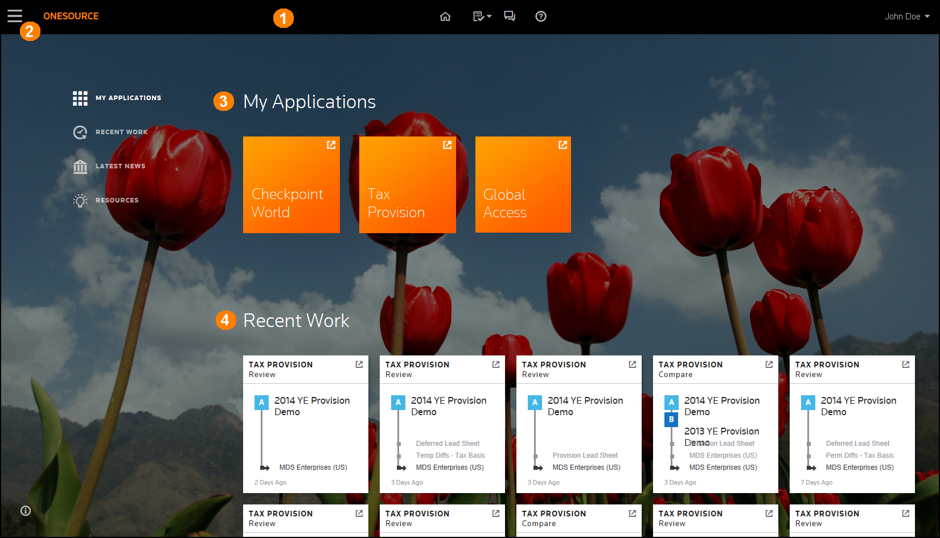
Task: Click external-link icon on Global Access tile
Action: pyautogui.click(x=563, y=145)
